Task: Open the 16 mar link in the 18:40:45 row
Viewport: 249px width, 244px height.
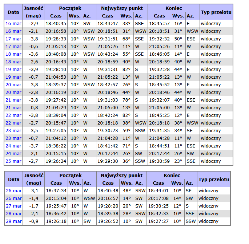Action: click(x=13, y=24)
